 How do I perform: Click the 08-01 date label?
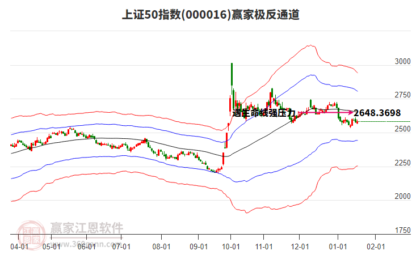pos(161,246)
